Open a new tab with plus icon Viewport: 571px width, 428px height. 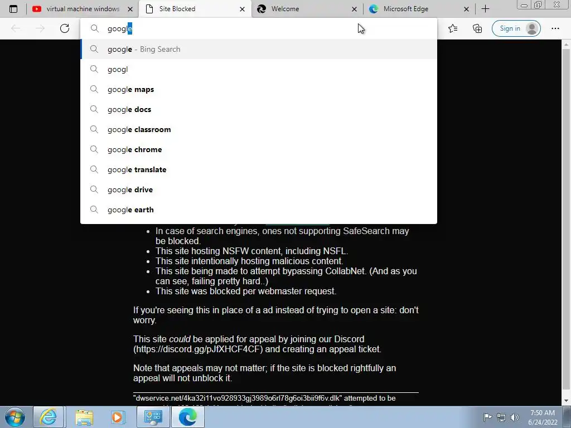pos(486,9)
